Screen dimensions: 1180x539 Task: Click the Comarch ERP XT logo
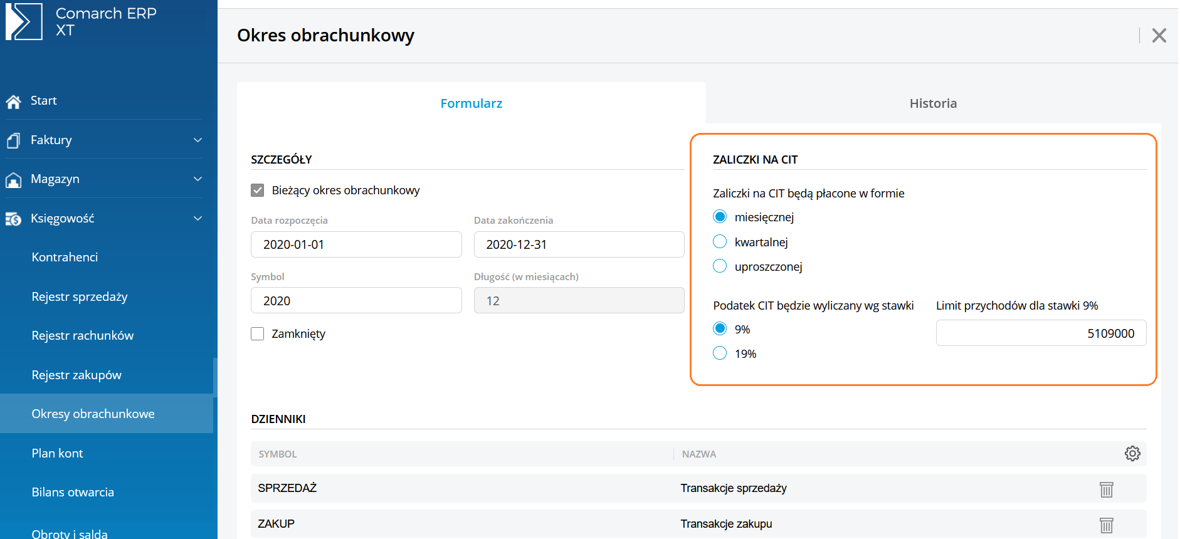pyautogui.click(x=24, y=21)
